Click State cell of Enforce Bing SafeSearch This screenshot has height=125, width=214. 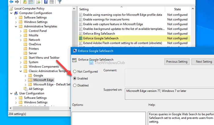pyautogui.click(x=177, y=33)
